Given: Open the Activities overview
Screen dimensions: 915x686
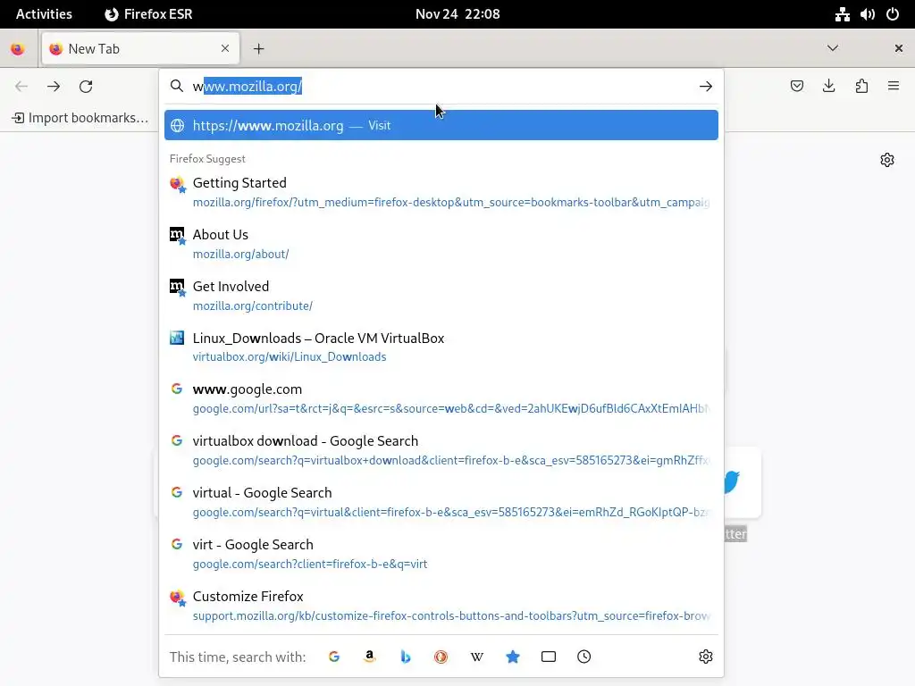Looking at the screenshot, I should pyautogui.click(x=44, y=14).
